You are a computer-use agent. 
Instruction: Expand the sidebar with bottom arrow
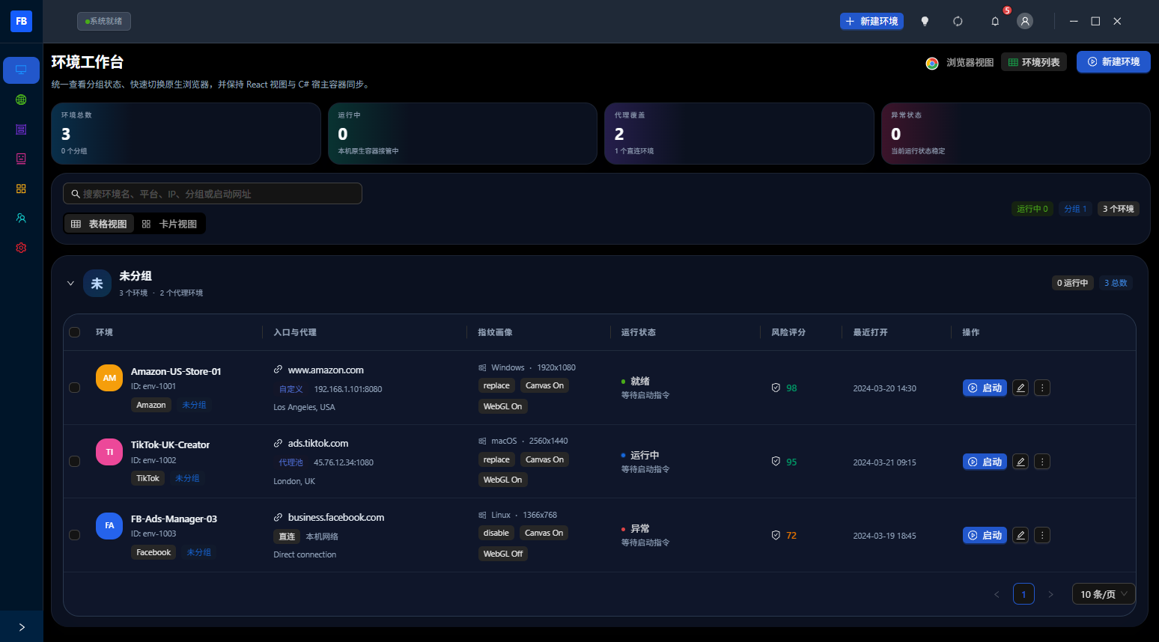pyautogui.click(x=22, y=627)
